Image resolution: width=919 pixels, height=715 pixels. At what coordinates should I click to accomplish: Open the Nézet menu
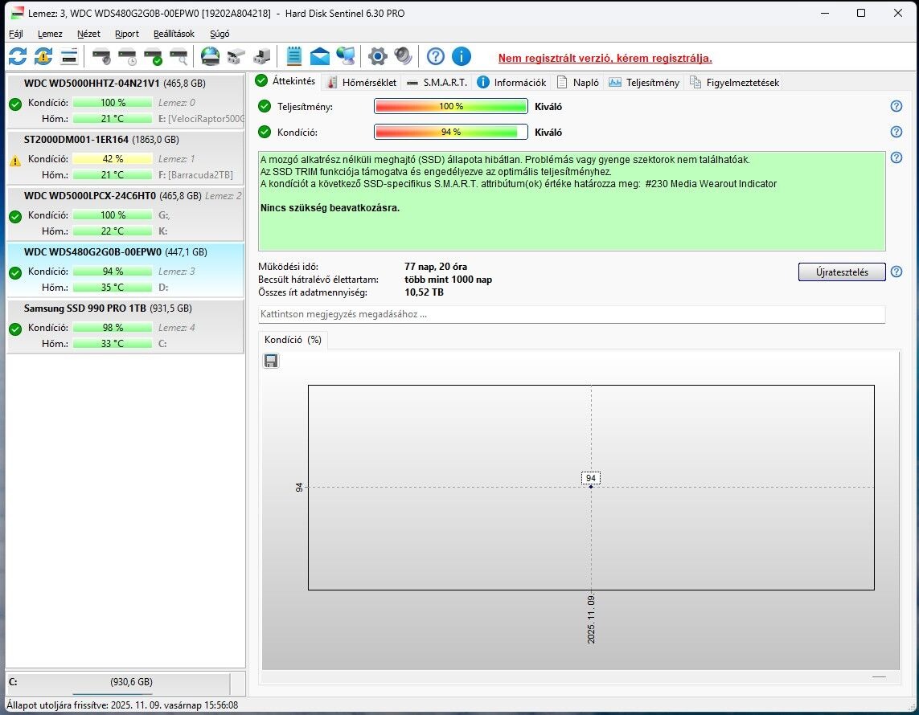[x=88, y=34]
